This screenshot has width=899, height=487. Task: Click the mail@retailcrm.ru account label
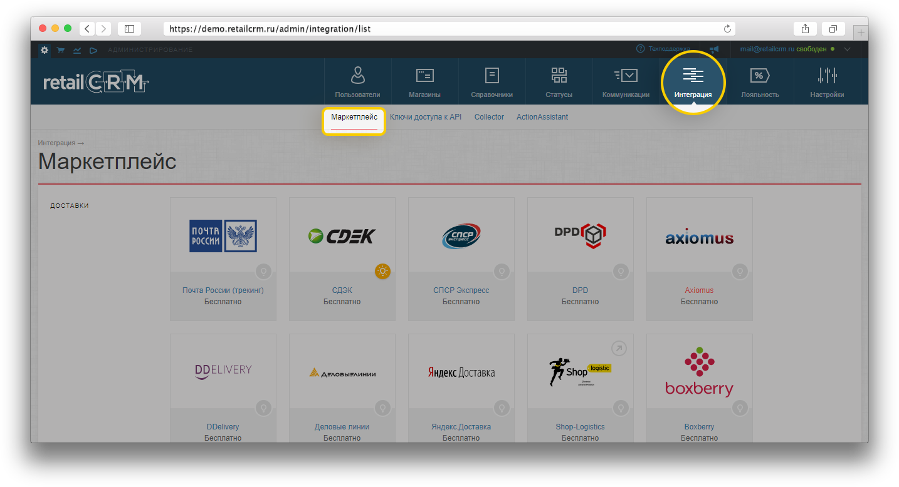[x=767, y=49]
